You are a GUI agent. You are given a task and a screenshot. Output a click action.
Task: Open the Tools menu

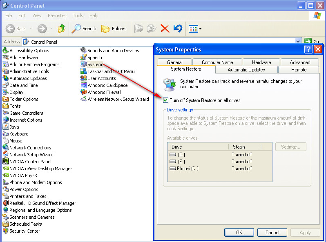click(x=78, y=16)
